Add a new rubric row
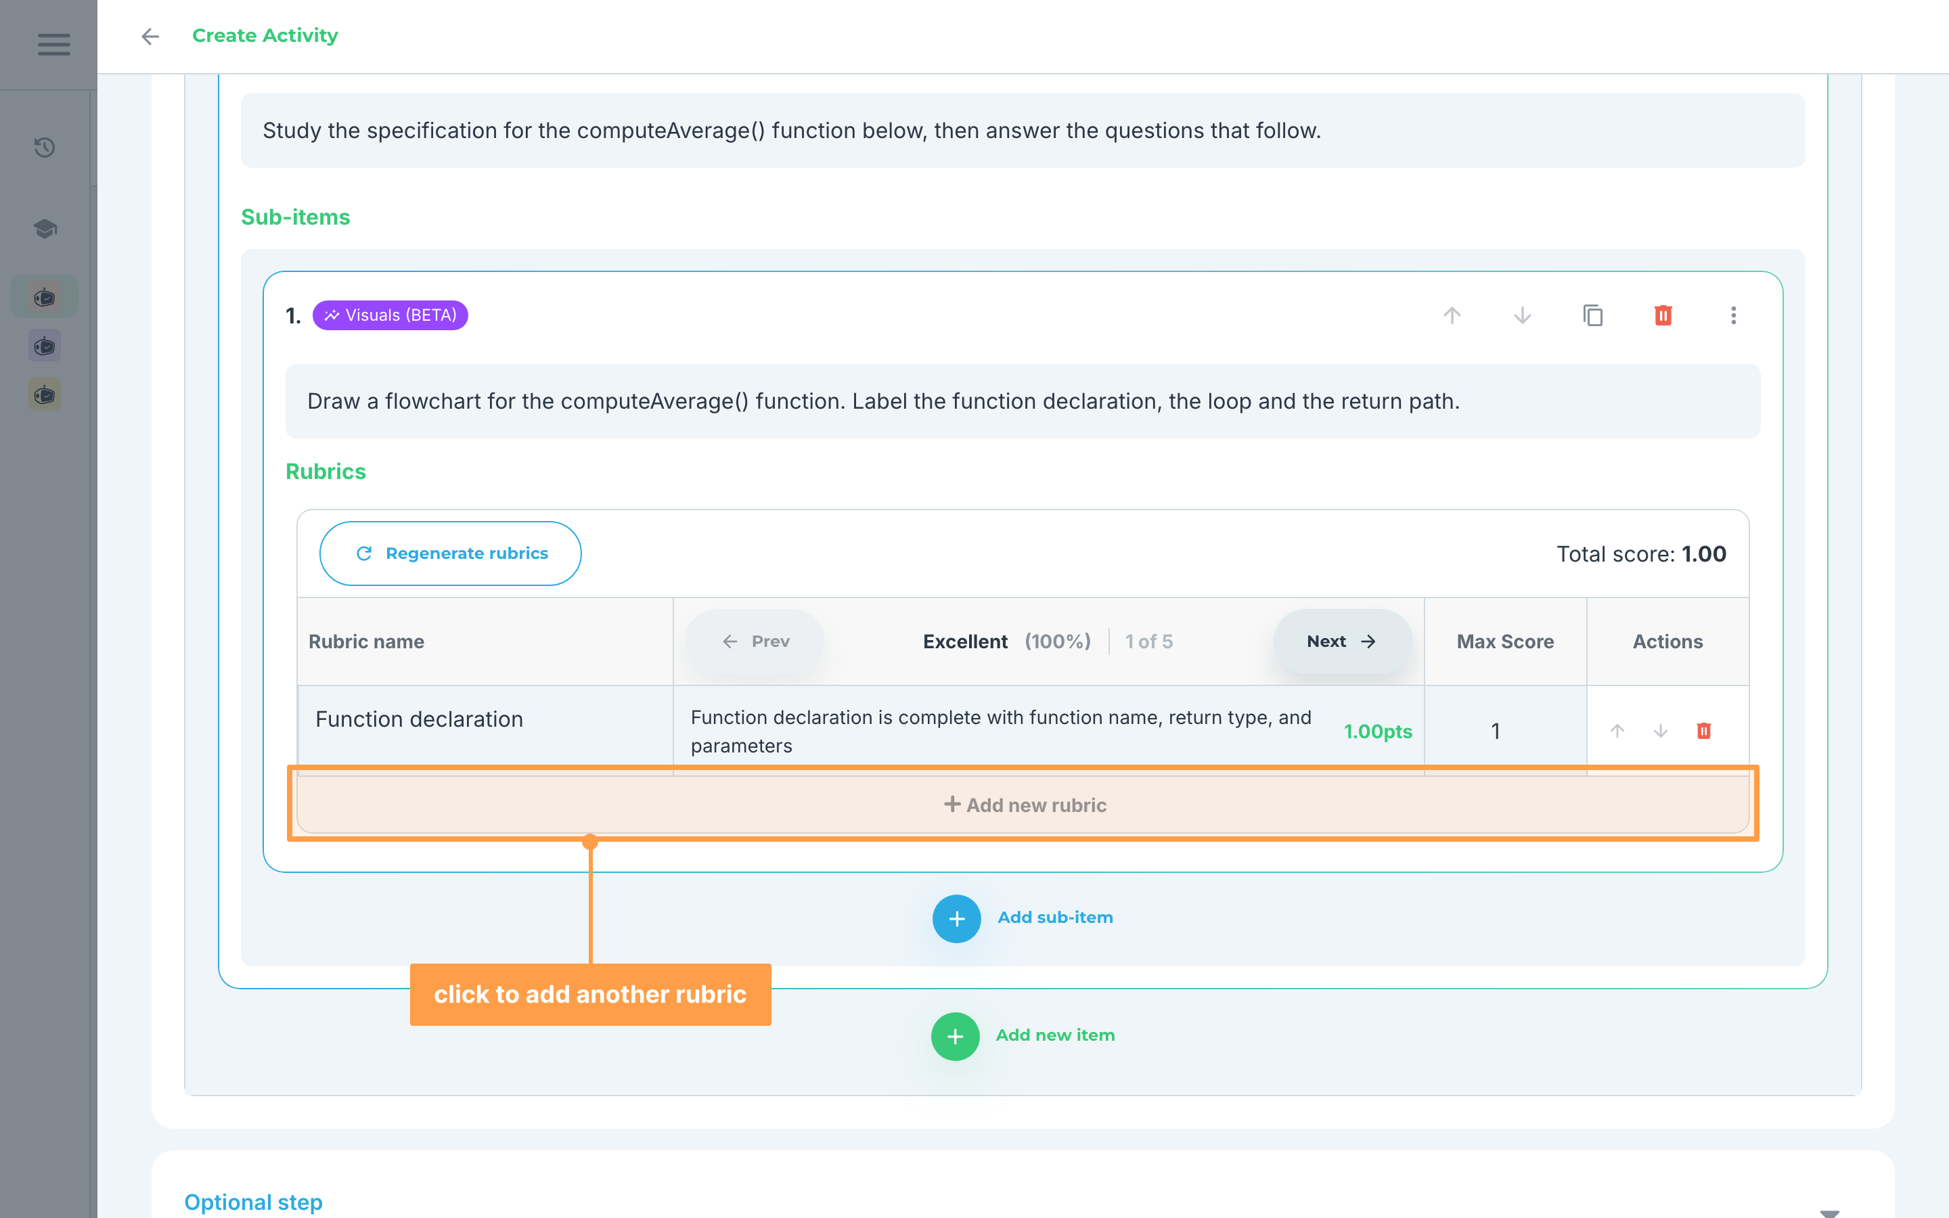 coord(1023,805)
